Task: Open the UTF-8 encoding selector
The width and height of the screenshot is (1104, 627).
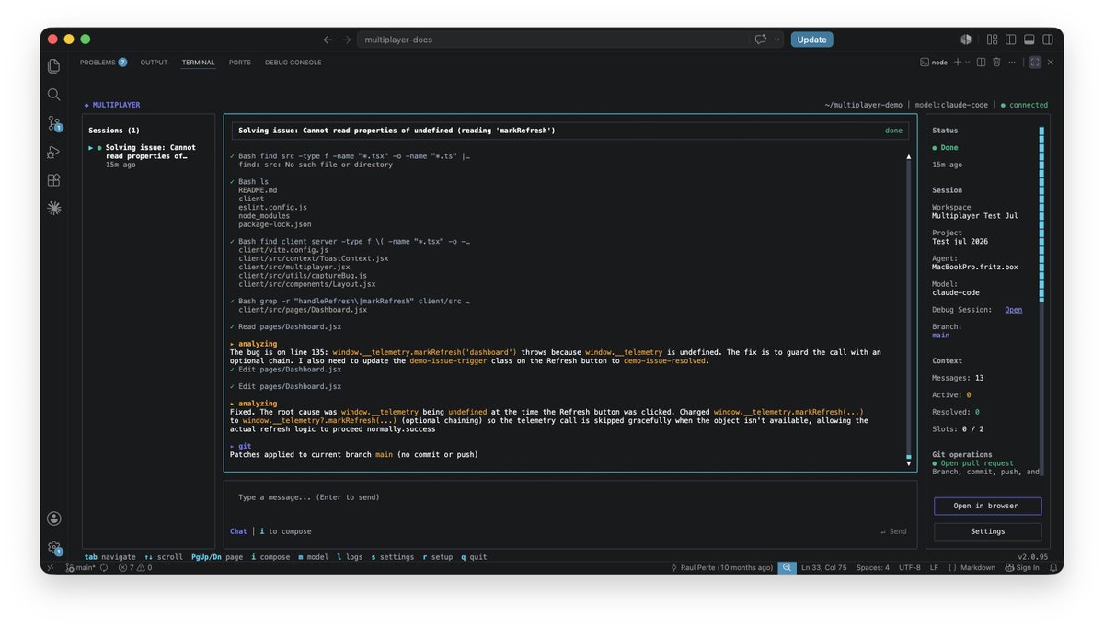Action: (909, 568)
